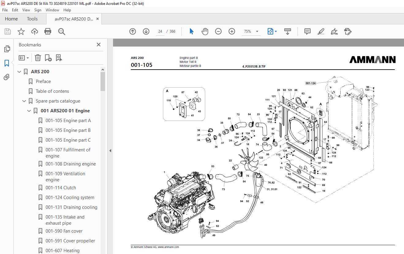Open 001-591 Cover propeller bookmark

click(x=70, y=241)
